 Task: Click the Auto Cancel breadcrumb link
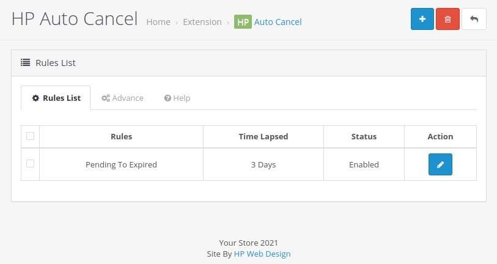[278, 22]
